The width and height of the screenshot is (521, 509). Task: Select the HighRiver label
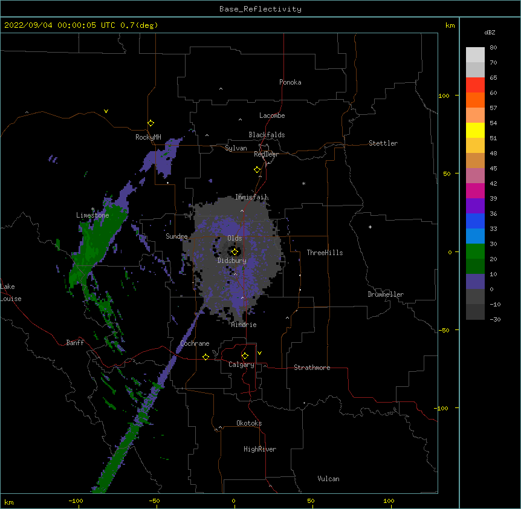pyautogui.click(x=259, y=449)
